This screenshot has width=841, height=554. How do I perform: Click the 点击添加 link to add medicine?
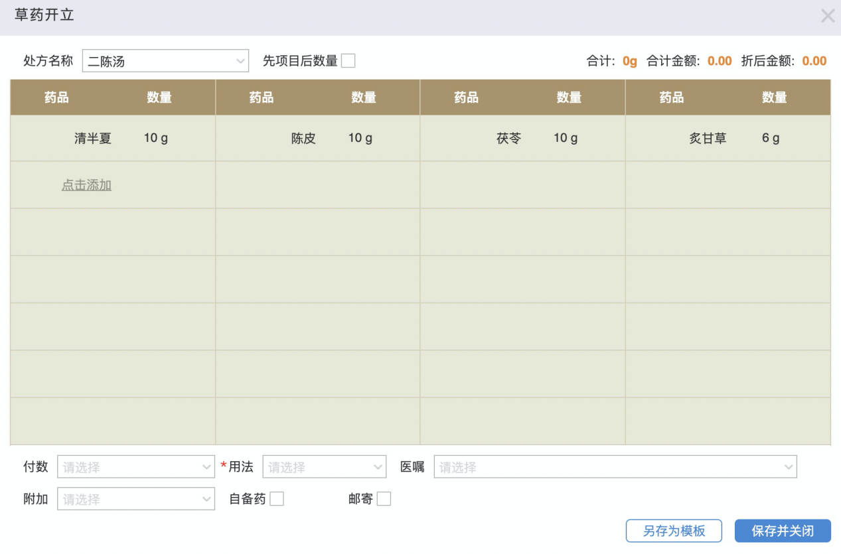coord(87,184)
